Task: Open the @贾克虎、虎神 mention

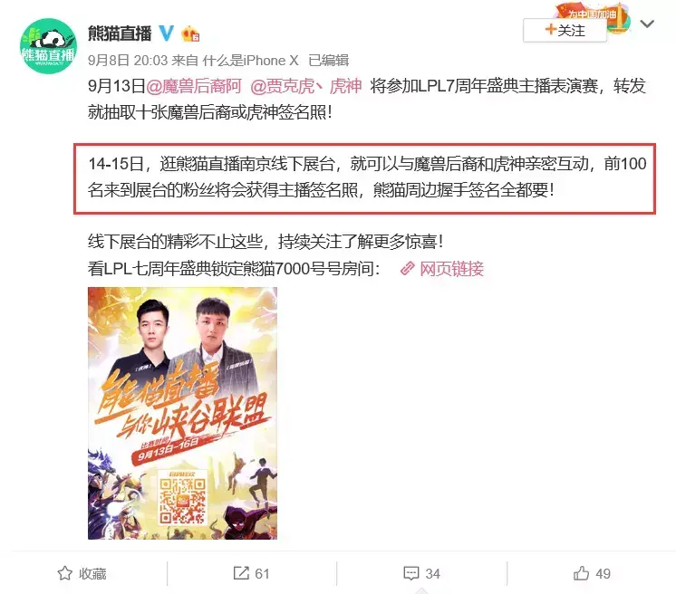Action: 306,86
